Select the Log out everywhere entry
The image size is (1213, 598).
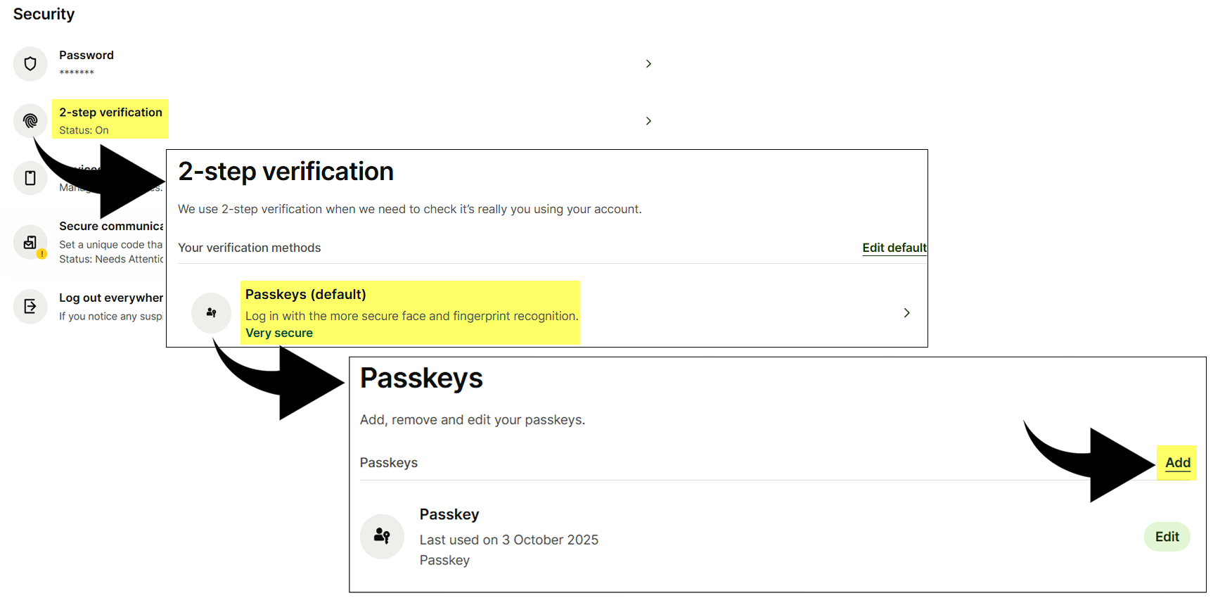point(110,298)
